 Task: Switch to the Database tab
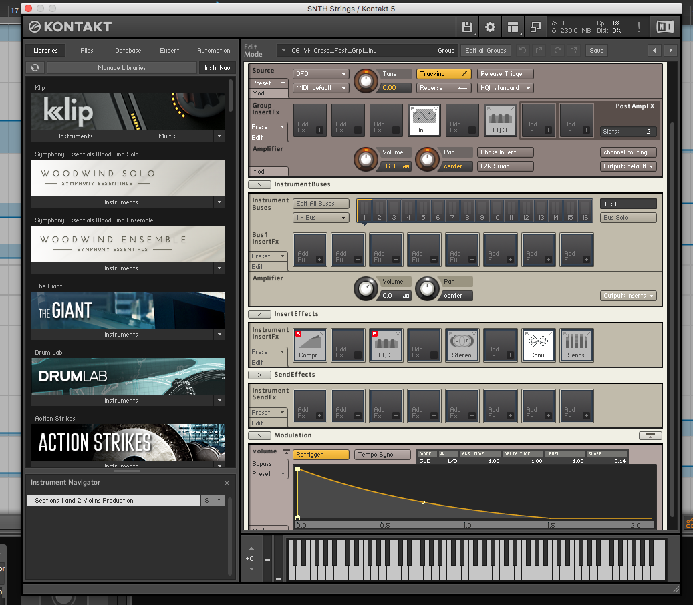coord(128,50)
